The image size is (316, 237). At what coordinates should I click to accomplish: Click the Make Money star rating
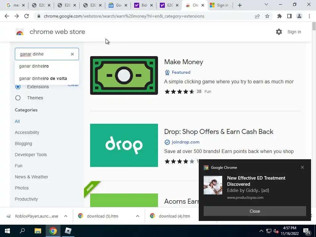tap(179, 91)
